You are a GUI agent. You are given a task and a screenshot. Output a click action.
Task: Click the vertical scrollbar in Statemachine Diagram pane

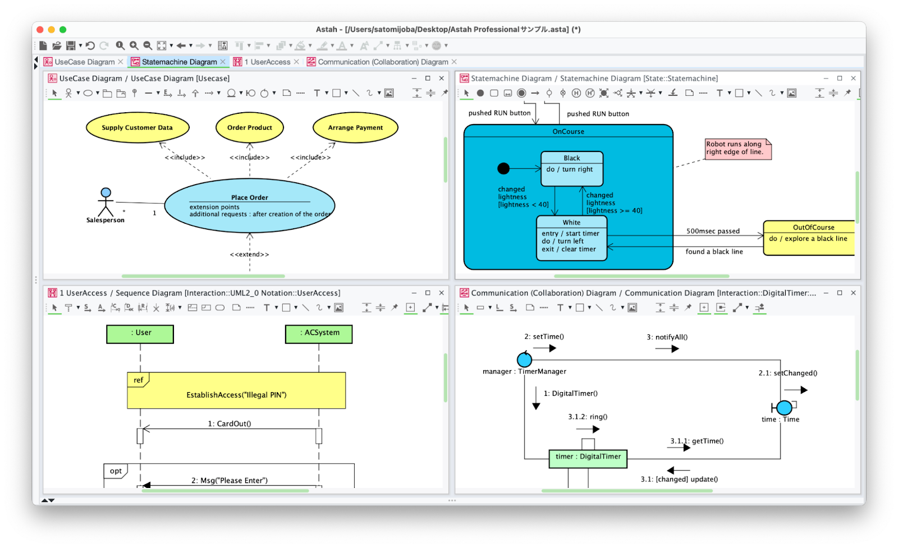tap(858, 196)
